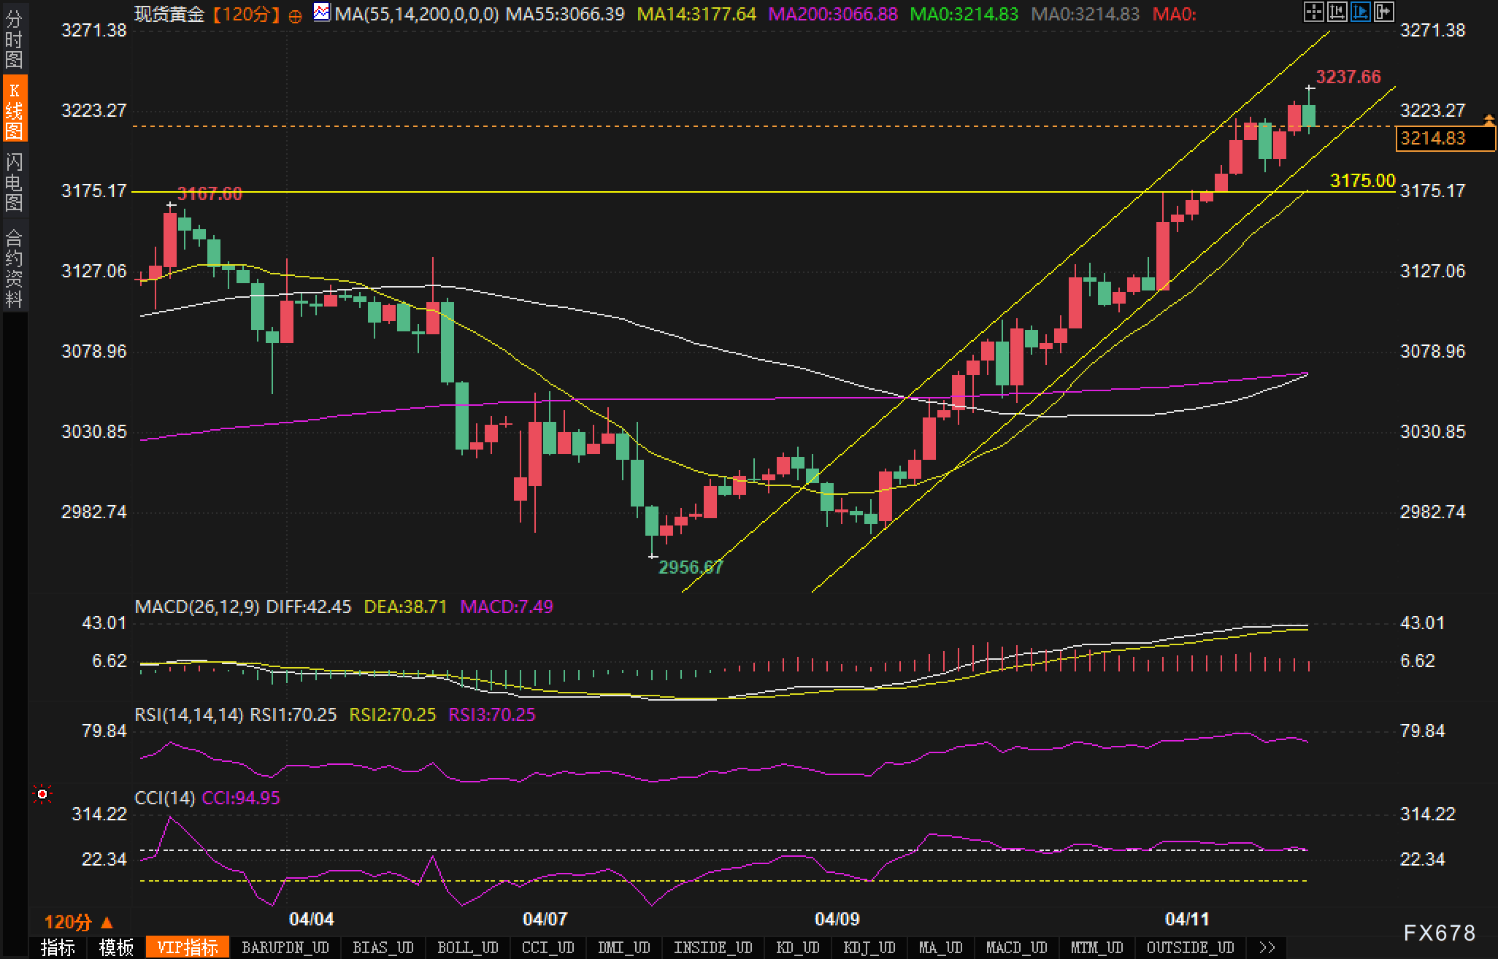The image size is (1498, 959).
Task: Apply the BOLL_UD indicator
Action: click(467, 947)
